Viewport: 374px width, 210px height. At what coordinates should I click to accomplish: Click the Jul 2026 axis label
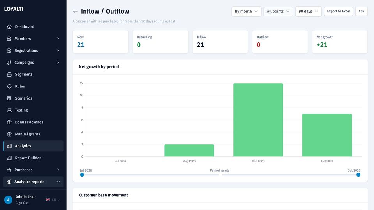point(120,161)
